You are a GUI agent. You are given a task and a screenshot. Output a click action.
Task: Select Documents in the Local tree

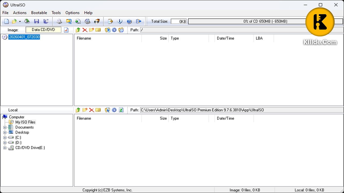click(24, 127)
